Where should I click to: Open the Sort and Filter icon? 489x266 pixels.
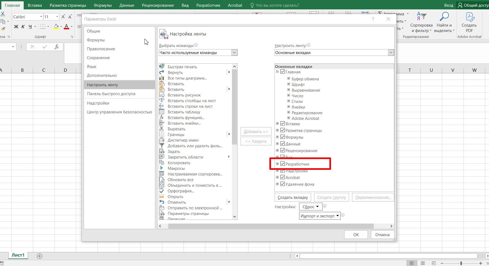(x=421, y=17)
